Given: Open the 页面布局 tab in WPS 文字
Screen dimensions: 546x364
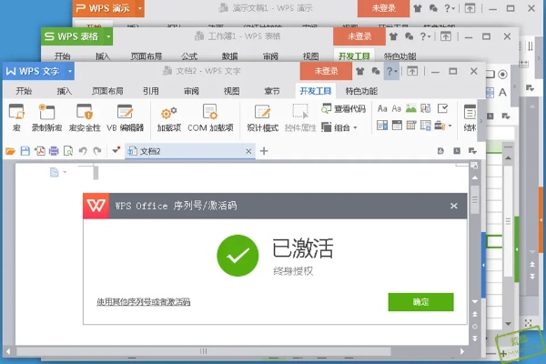Looking at the screenshot, I should tap(107, 91).
